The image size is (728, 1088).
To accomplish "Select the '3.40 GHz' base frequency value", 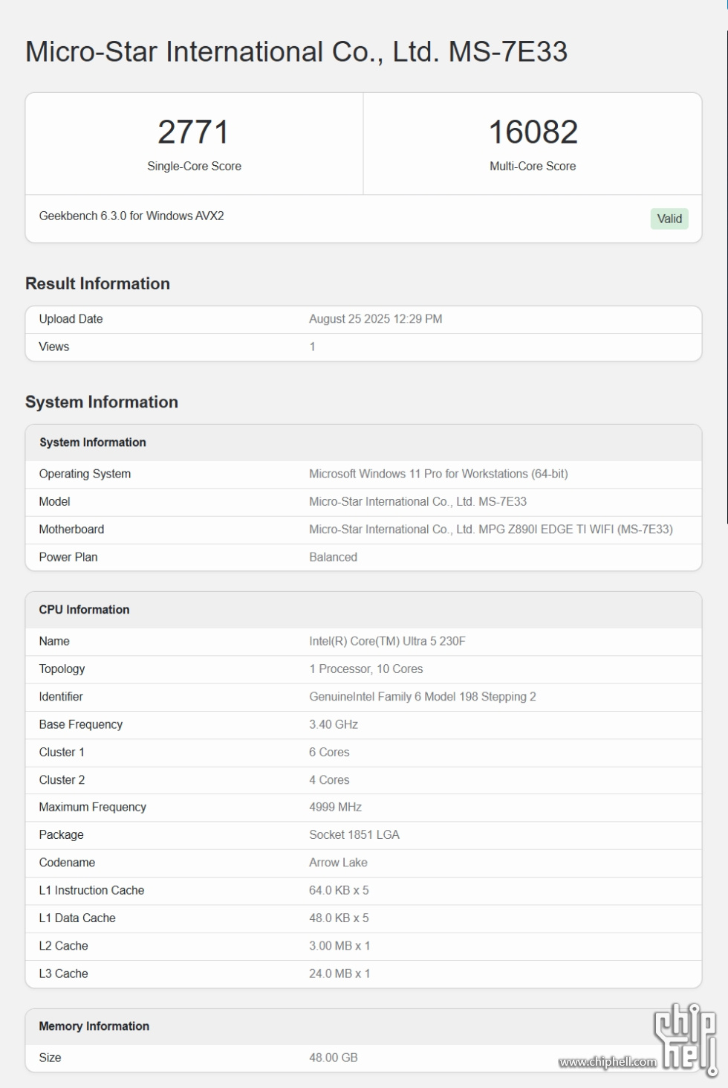I will [x=334, y=724].
